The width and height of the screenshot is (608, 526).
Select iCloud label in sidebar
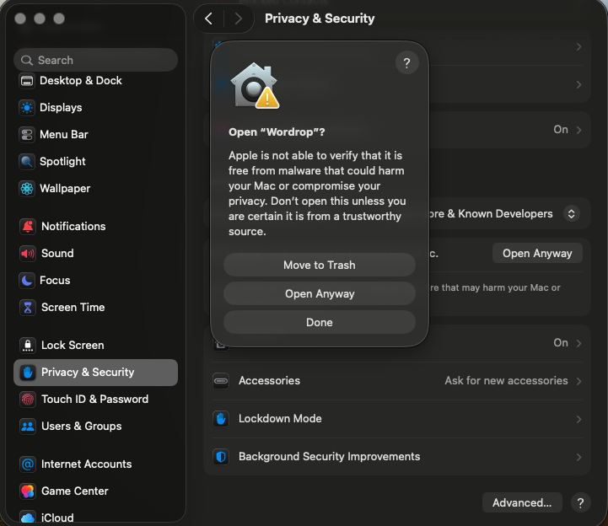[57, 518]
